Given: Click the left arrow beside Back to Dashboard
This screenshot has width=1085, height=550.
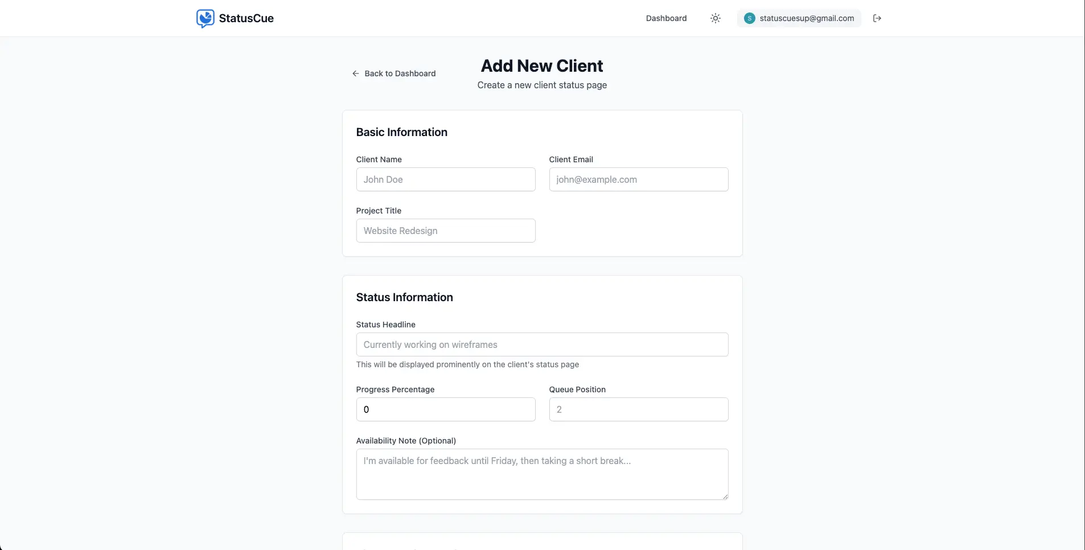Looking at the screenshot, I should [x=355, y=73].
